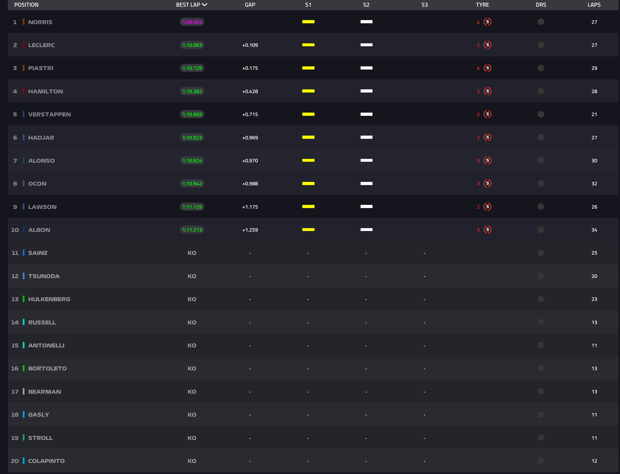The height and width of the screenshot is (474, 620).
Task: Click the green team color bar beside Hulkenberg
Action: (23, 299)
